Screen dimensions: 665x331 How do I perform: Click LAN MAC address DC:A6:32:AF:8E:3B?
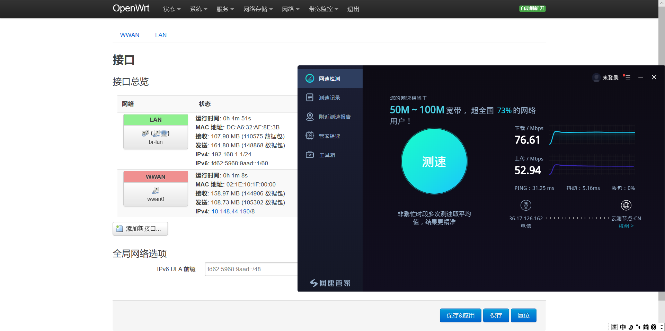click(253, 127)
